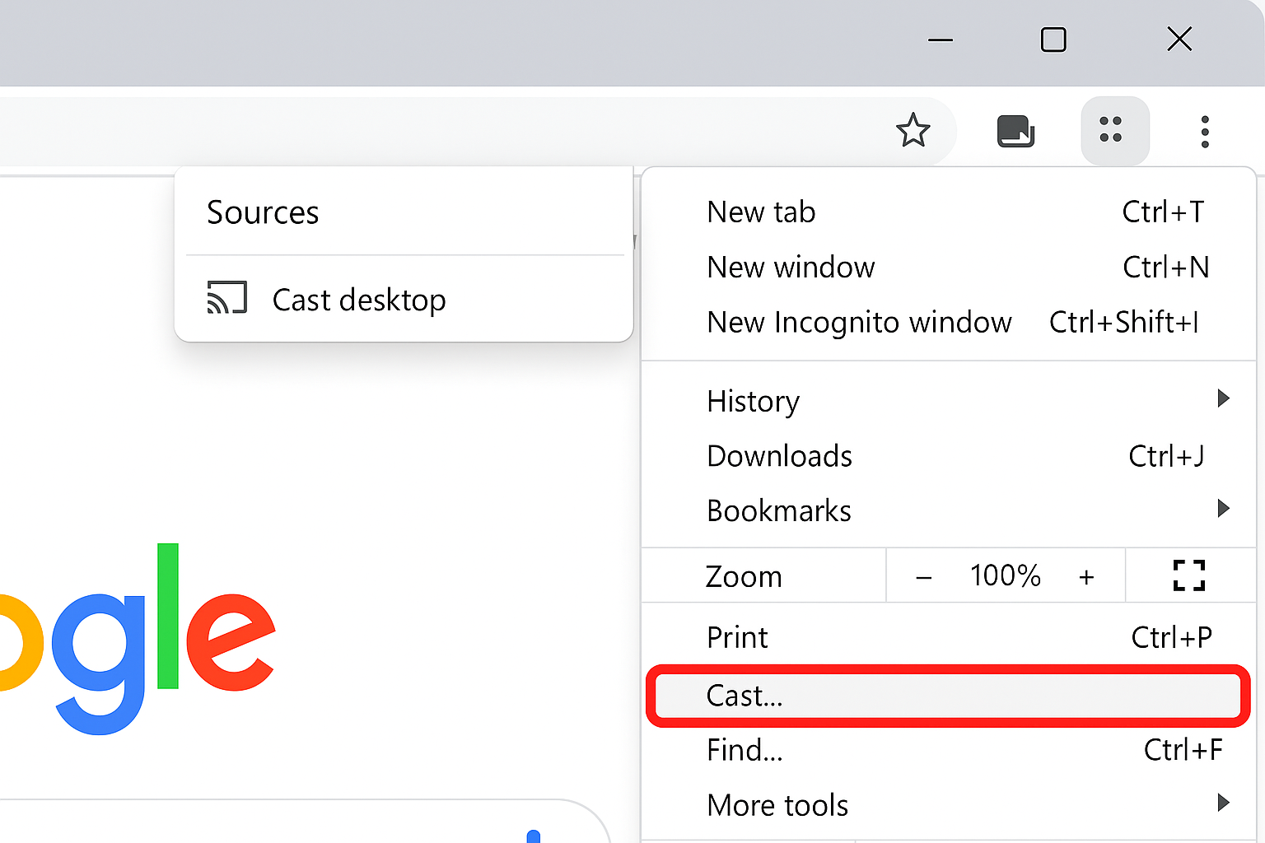1265x843 pixels.
Task: Click the Sources header
Action: [263, 212]
